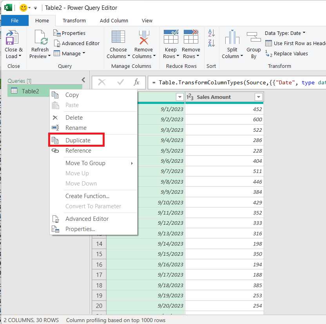Click the smiley feedback icon
The image size is (326, 324).
[23, 8]
